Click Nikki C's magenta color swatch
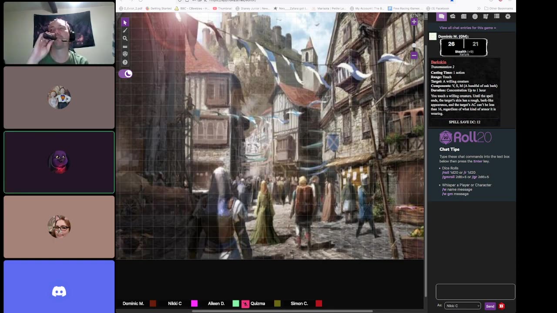This screenshot has width=557, height=313. [x=194, y=303]
